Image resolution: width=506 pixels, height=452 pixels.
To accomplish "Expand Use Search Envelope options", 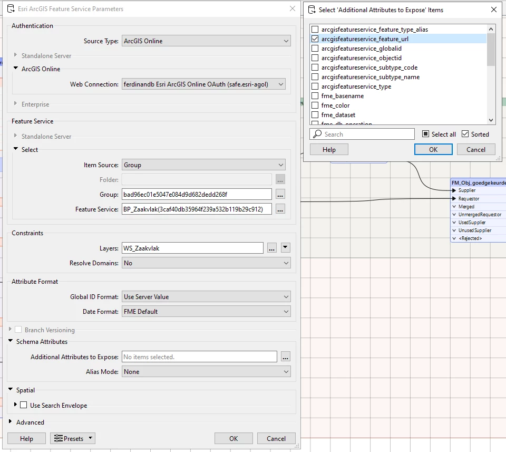I will (x=15, y=405).
